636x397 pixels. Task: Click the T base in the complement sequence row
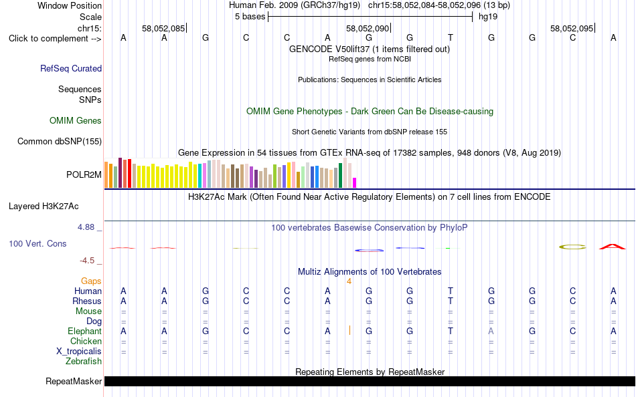click(x=451, y=38)
